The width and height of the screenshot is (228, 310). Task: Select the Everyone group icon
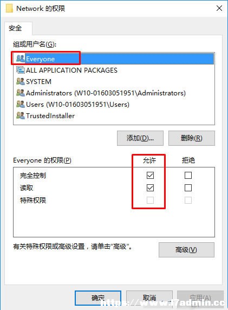21,59
